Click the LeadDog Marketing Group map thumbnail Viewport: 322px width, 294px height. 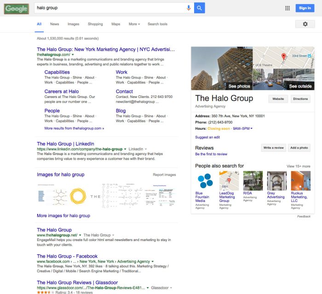229,181
